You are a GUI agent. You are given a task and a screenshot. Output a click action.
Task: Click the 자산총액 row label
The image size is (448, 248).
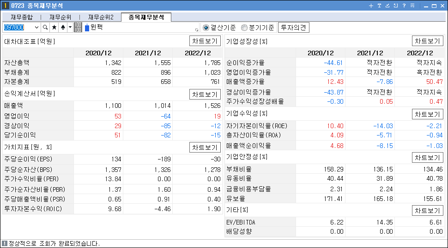17,63
